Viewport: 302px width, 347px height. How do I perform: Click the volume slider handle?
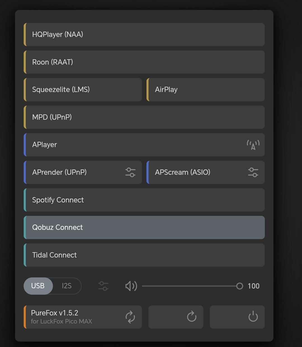point(239,286)
